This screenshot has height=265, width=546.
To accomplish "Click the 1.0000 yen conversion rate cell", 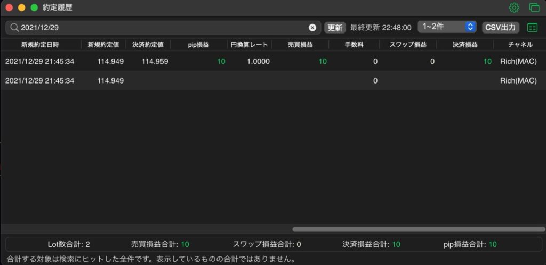I will click(x=259, y=62).
